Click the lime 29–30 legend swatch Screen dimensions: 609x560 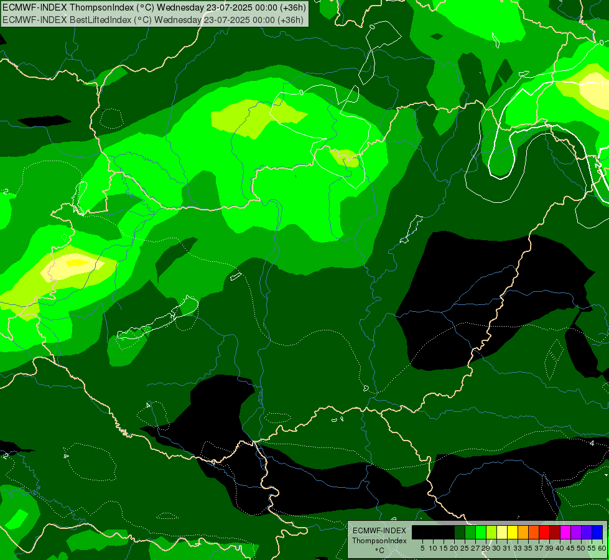tap(491, 532)
